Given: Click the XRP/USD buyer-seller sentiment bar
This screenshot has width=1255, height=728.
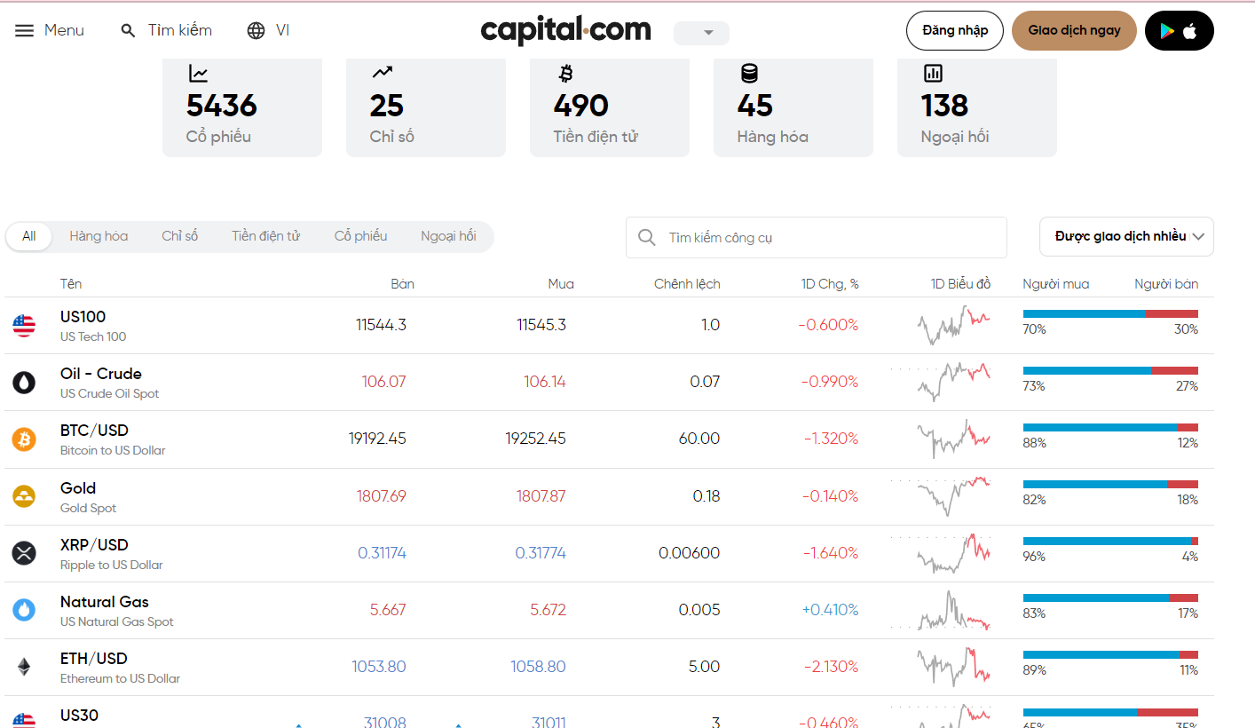Looking at the screenshot, I should (1110, 541).
